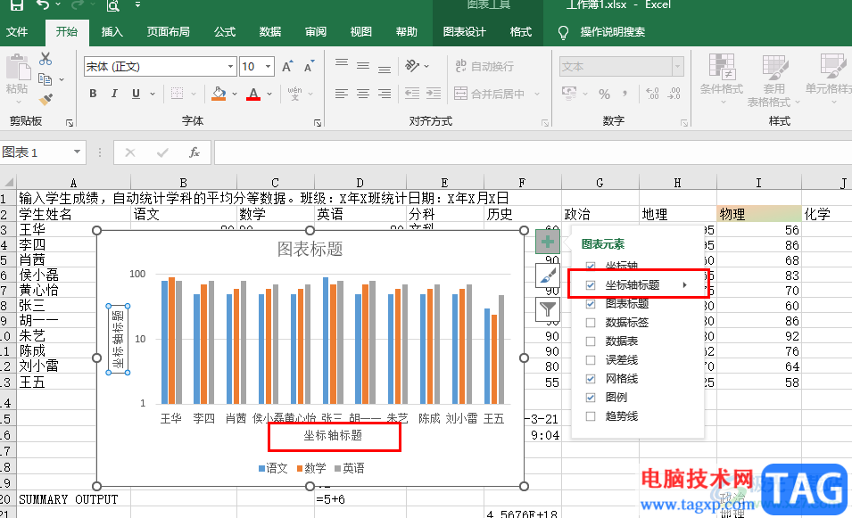Click into the formula bar
The width and height of the screenshot is (852, 518).
tap(533, 152)
